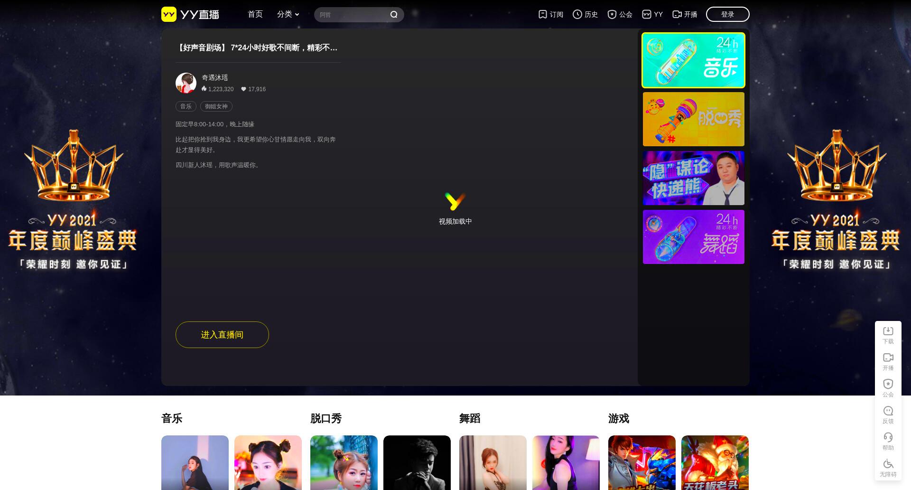Click the heart follower count 17,916
Viewport: 911px width, 490px height.
point(253,89)
